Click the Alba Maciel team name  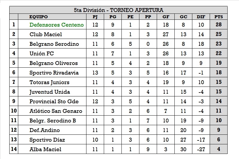point(45,149)
